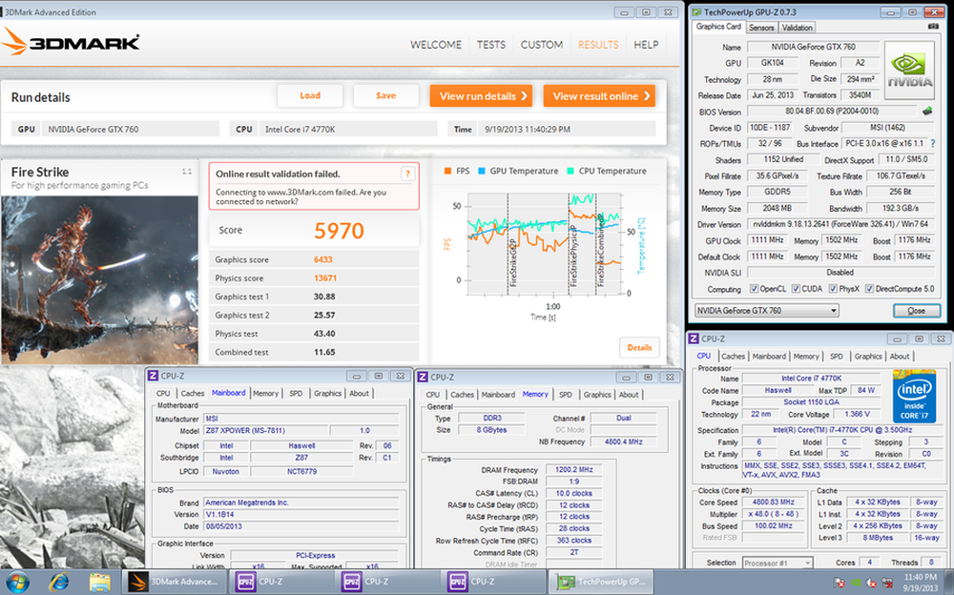This screenshot has height=595, width=954.
Task: Click the Graphics score value 6433
Action: tap(323, 259)
